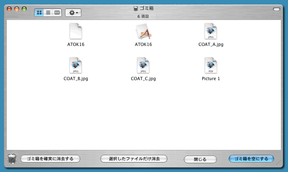
Task: Click the 6 項目 item count text
Action: (143, 16)
